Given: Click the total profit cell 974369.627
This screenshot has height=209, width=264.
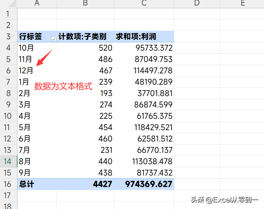Looking at the screenshot, I should pos(144,184).
